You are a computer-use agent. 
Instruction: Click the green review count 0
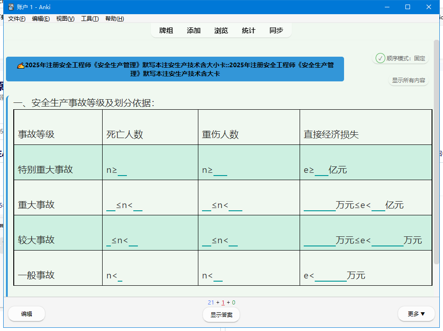click(x=234, y=303)
